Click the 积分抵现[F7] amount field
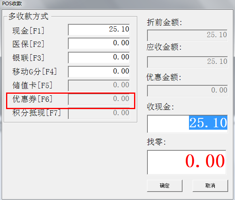This screenshot has width=235, height=200. (99, 114)
